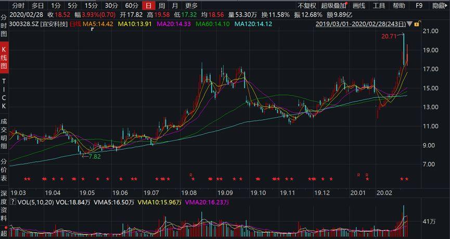Click the 超级叠加 overlay button
This screenshot has height=239, width=450.
(333, 5)
